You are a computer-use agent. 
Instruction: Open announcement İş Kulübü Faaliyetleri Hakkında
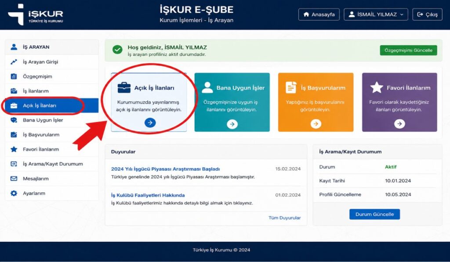(x=148, y=195)
